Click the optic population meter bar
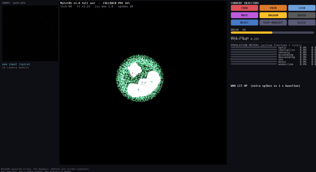The height and width of the screenshot is (172, 316). point(254,47)
